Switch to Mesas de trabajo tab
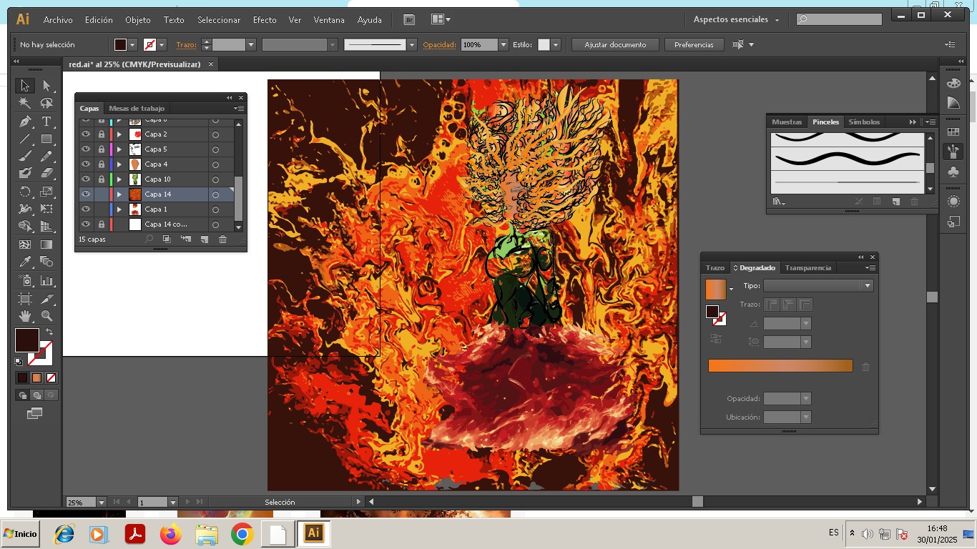This screenshot has height=549, width=977. [x=137, y=109]
